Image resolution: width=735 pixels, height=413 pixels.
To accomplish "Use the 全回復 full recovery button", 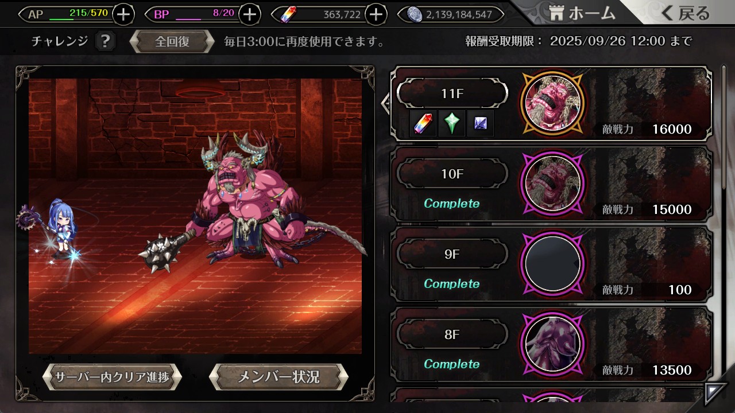I will point(172,42).
